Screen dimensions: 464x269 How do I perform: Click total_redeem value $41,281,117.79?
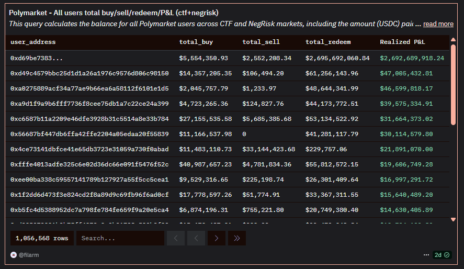coord(332,134)
